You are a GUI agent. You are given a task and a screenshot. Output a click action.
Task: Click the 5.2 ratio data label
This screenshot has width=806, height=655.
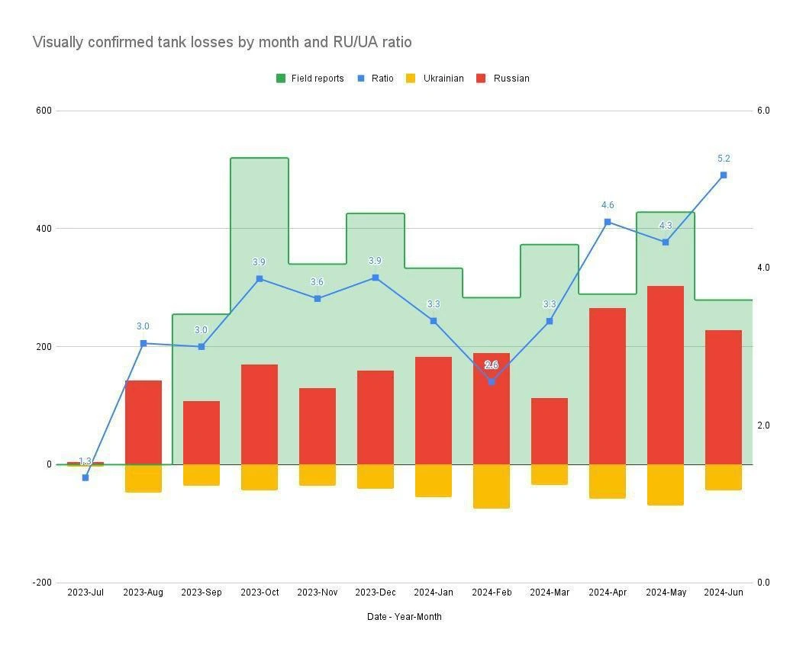point(724,159)
